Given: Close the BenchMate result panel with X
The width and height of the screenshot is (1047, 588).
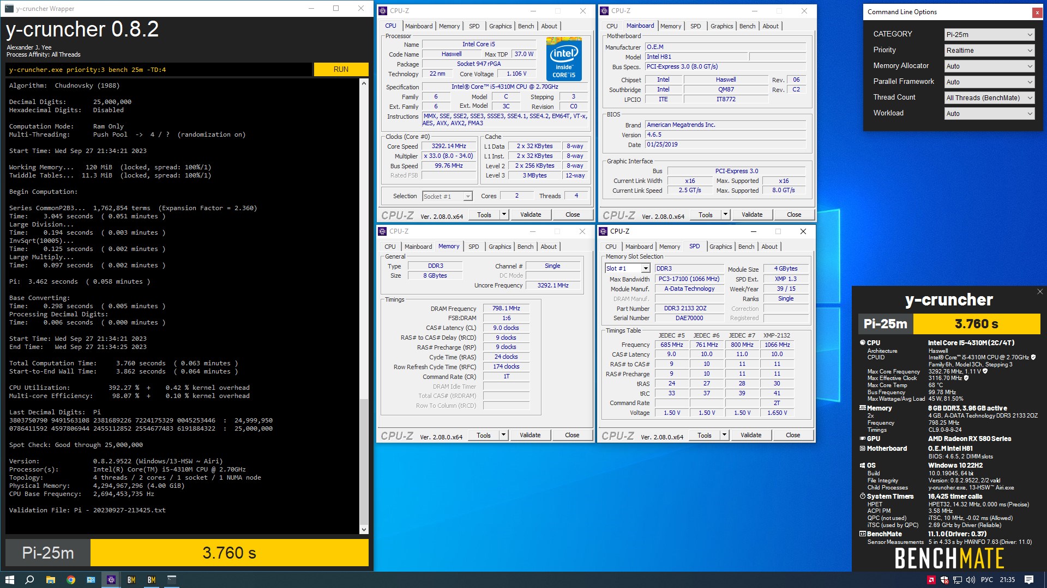Looking at the screenshot, I should pyautogui.click(x=1040, y=292).
